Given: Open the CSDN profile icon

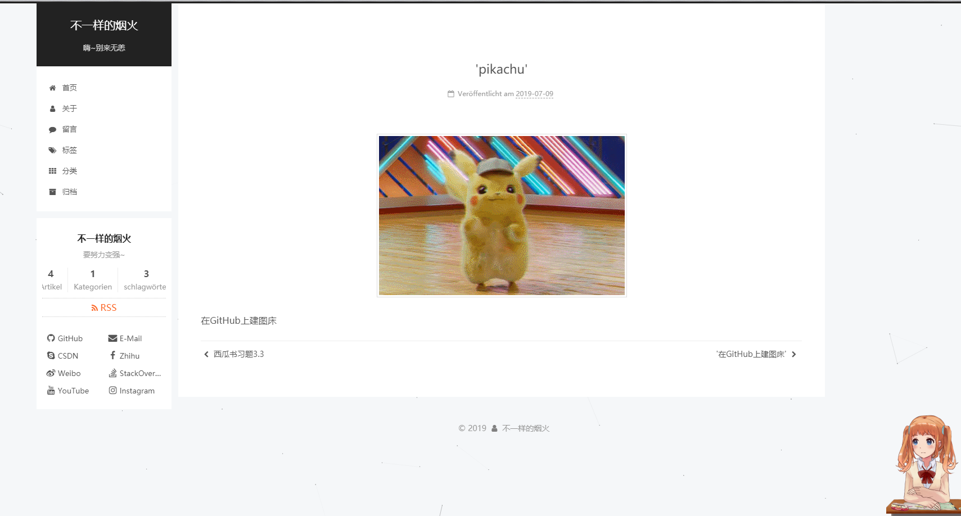Looking at the screenshot, I should 51,355.
